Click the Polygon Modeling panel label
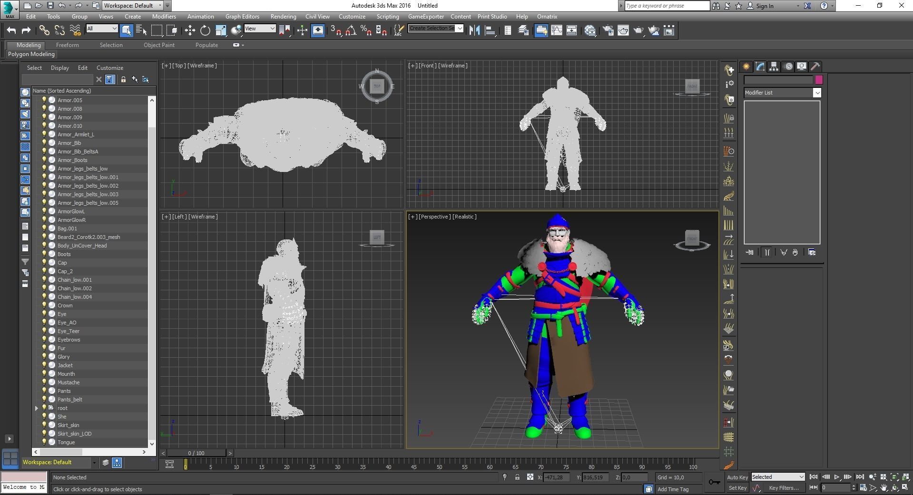The image size is (913, 495). point(31,54)
